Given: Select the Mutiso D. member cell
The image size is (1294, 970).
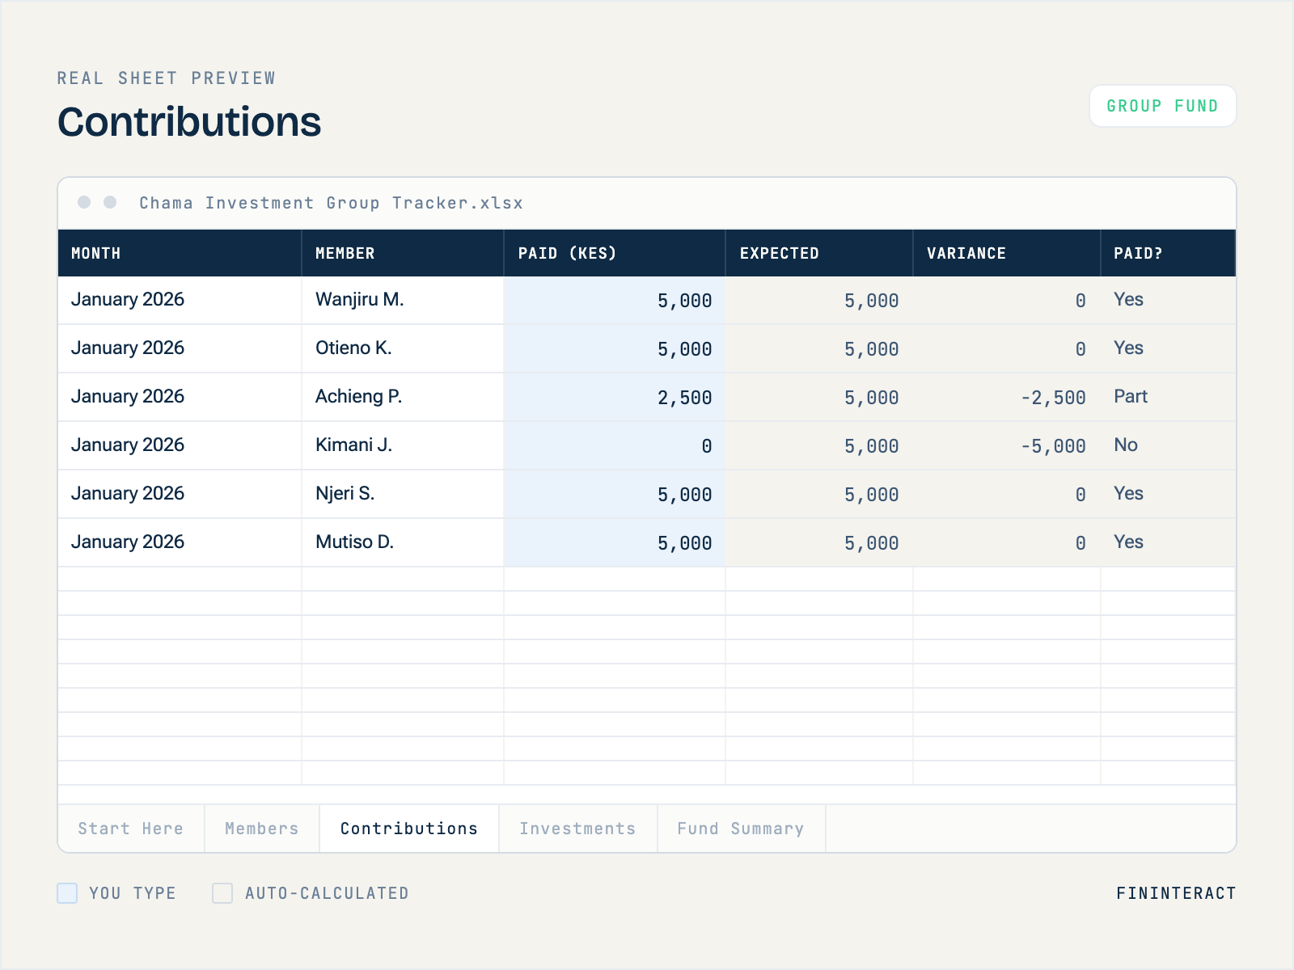Looking at the screenshot, I should point(403,542).
